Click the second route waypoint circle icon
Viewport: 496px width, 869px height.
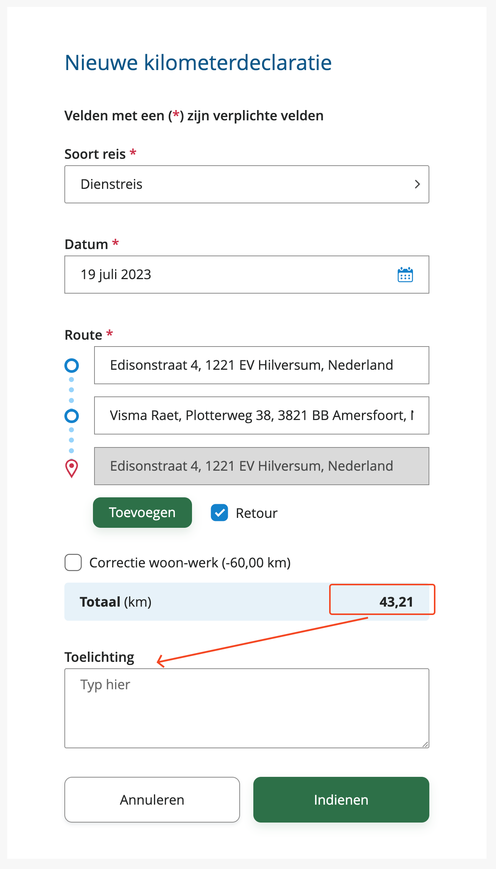tap(72, 416)
